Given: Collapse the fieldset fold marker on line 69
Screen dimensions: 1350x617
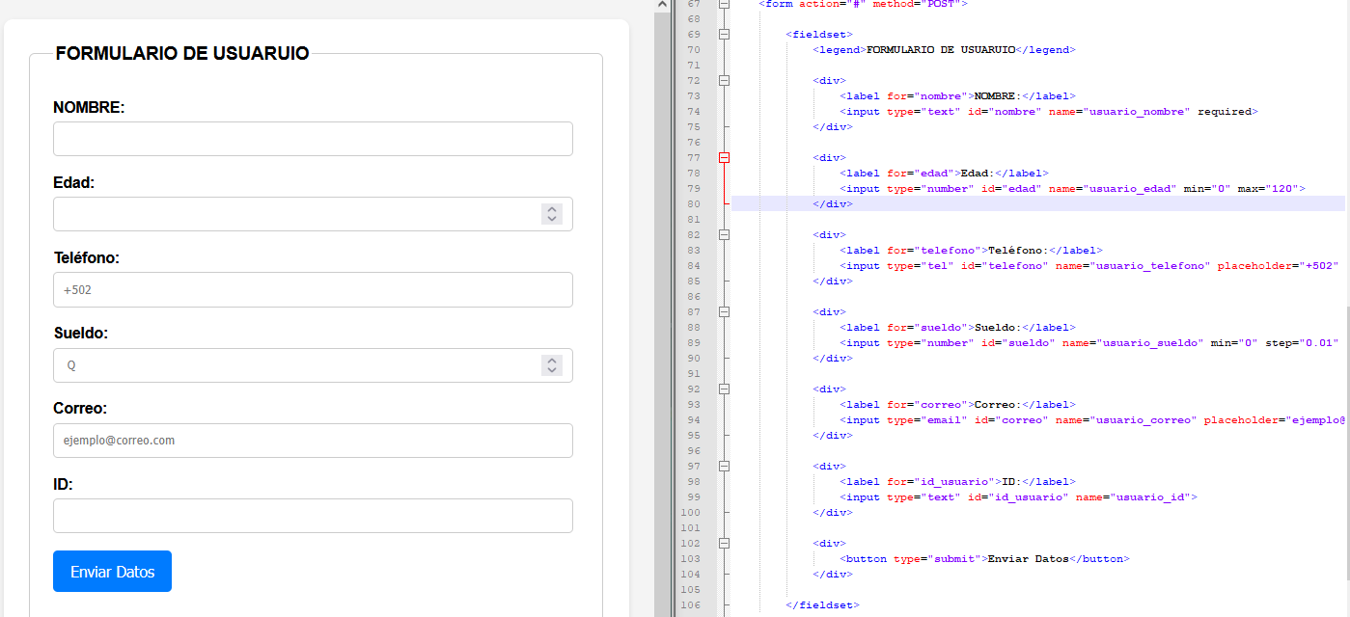Looking at the screenshot, I should [x=724, y=35].
